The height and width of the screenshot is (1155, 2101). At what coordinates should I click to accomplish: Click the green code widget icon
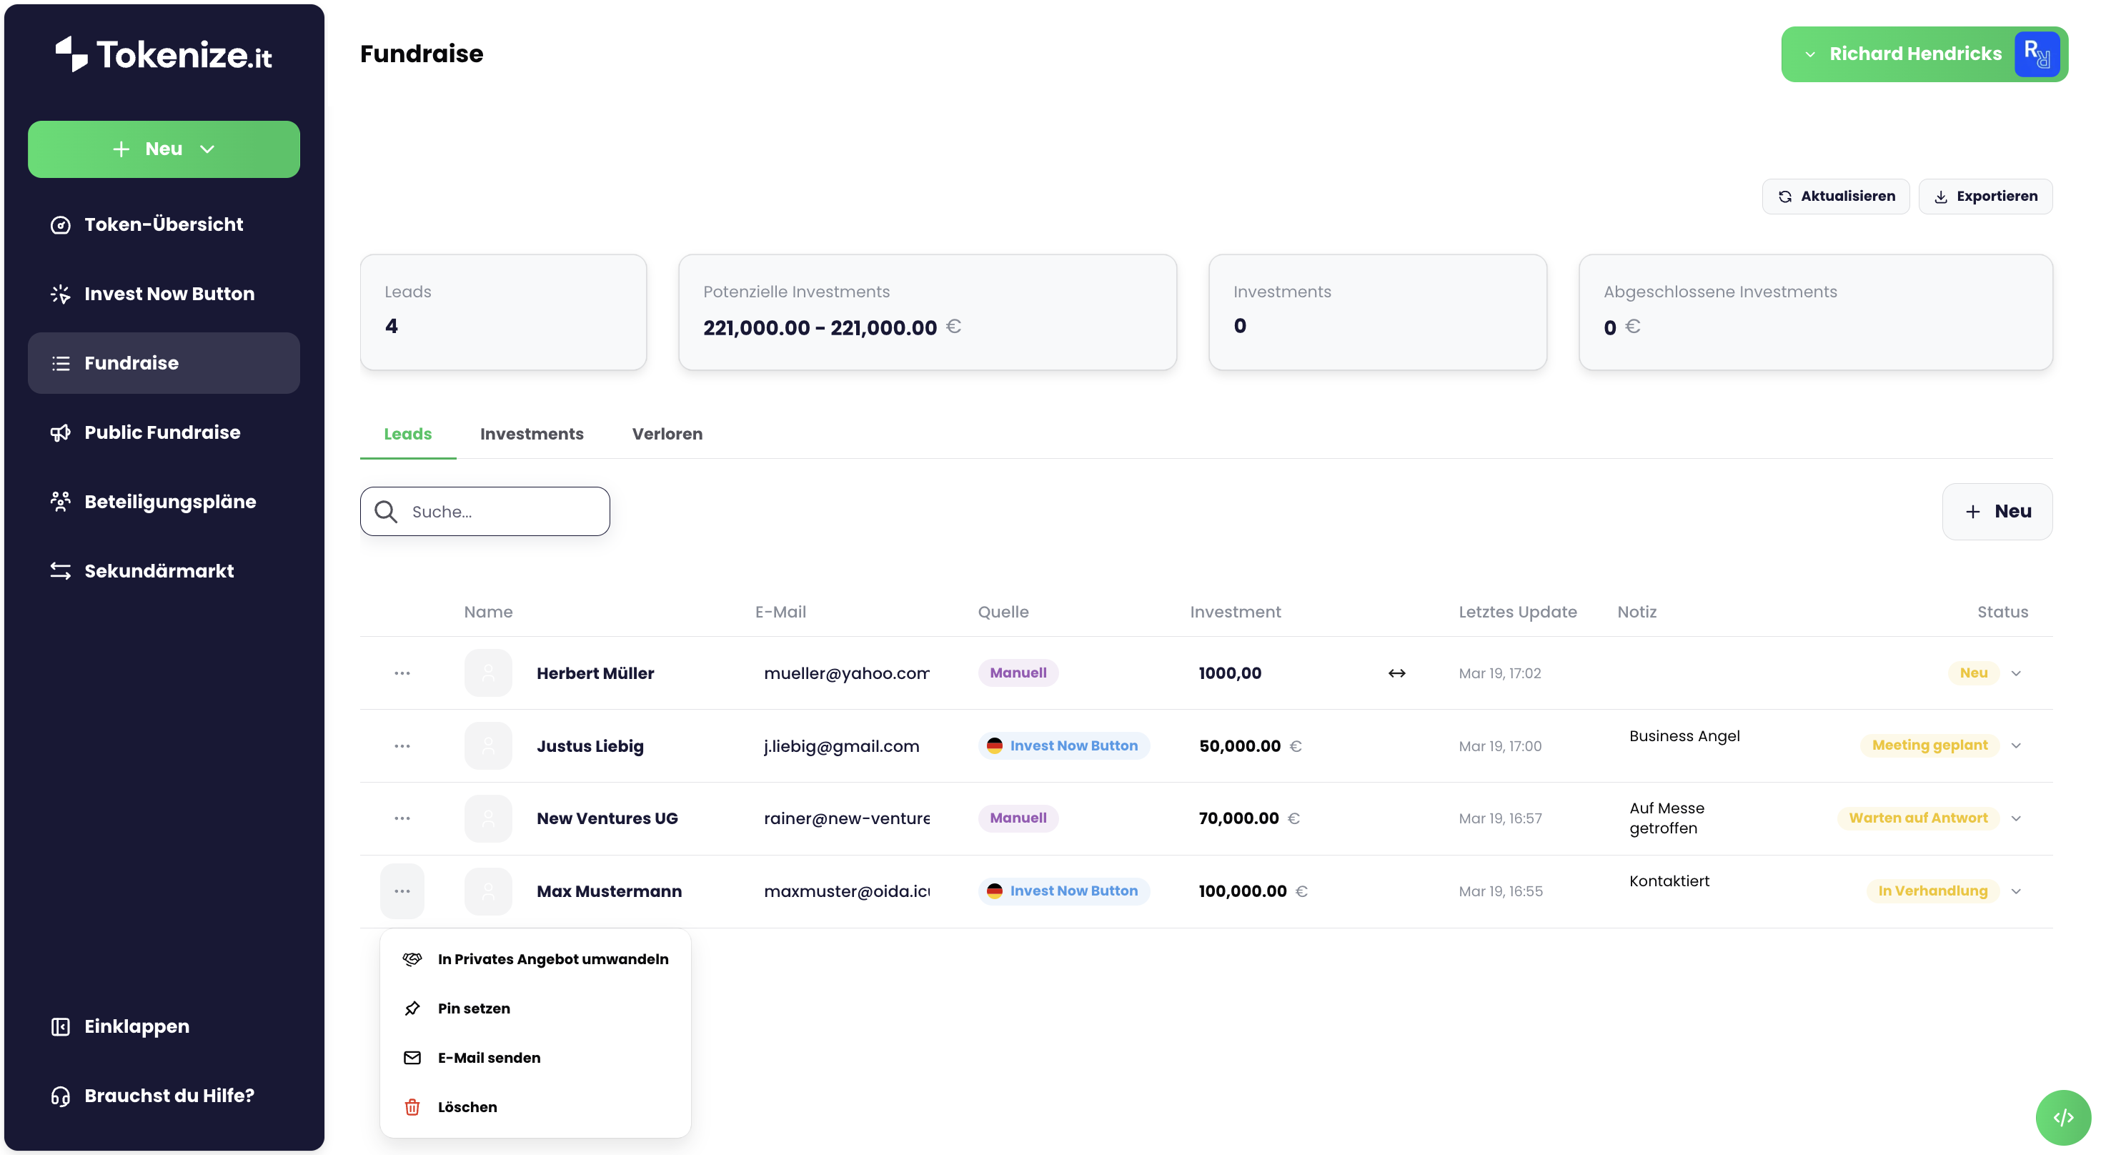pos(2062,1118)
